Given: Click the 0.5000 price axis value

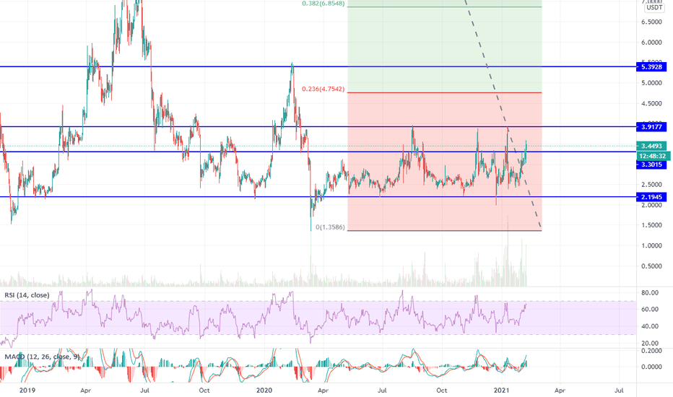Looking at the screenshot, I should [651, 266].
